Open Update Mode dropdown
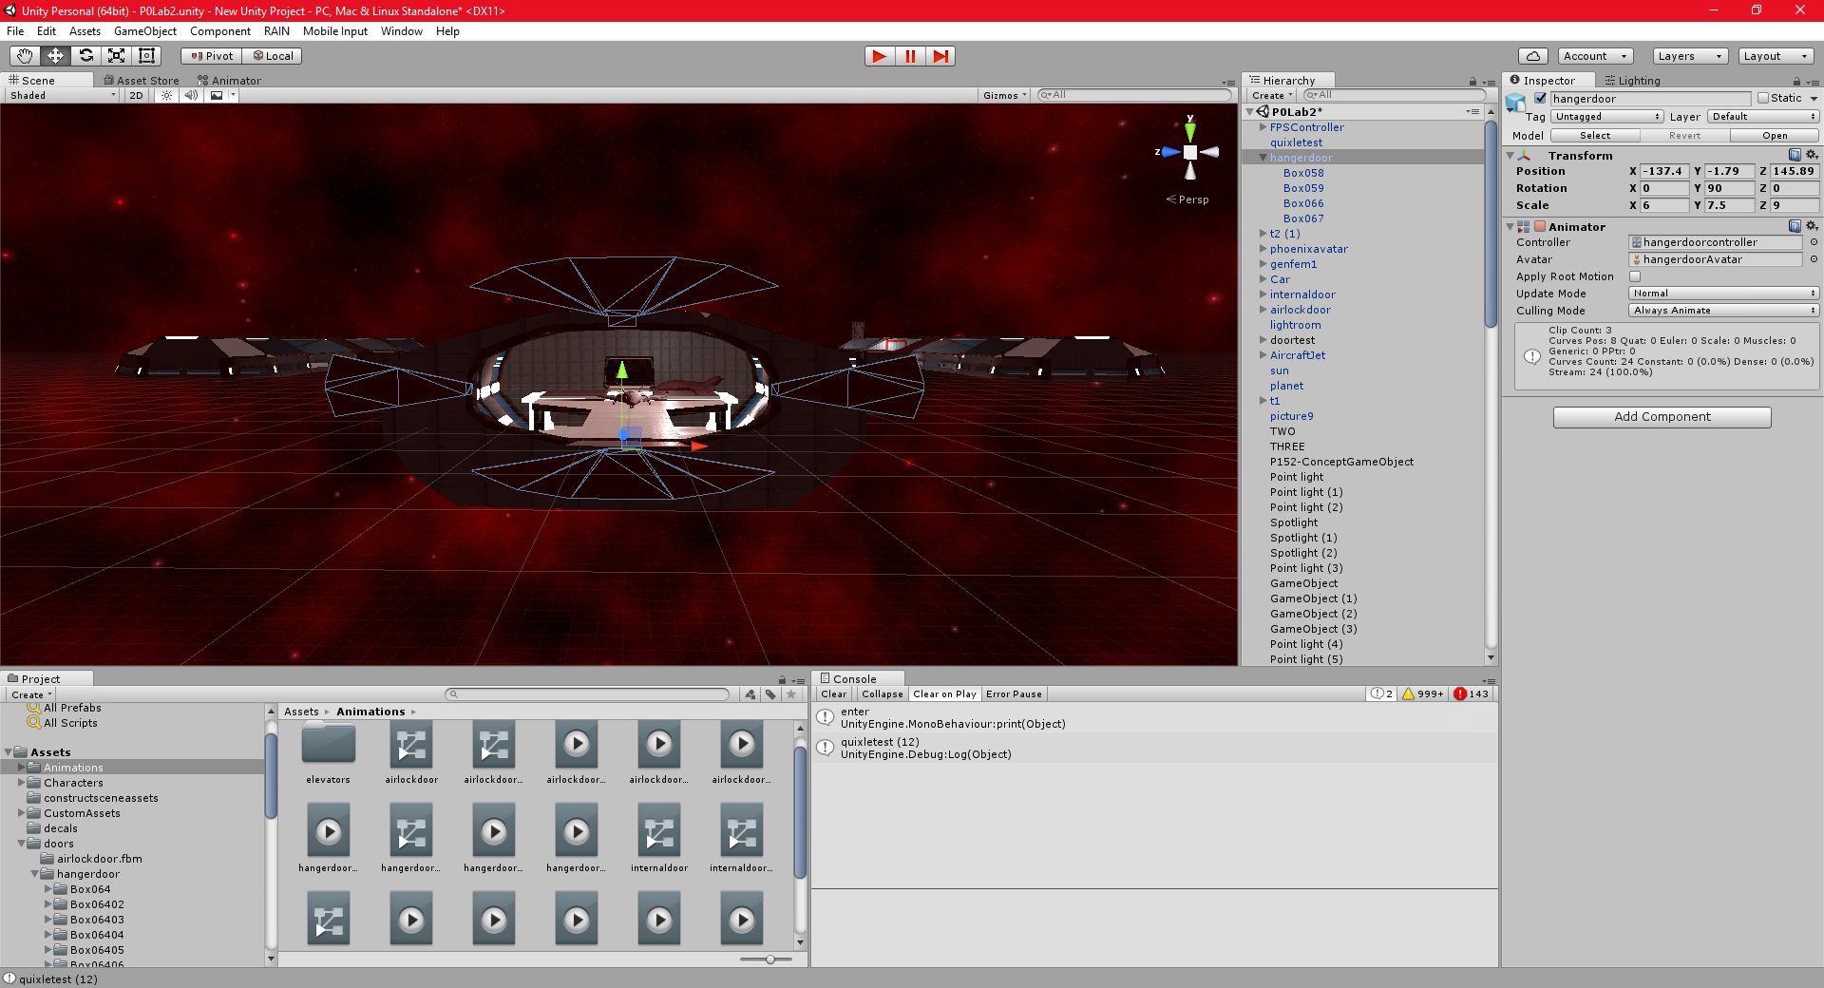Viewport: 1824px width, 988px height. (x=1724, y=294)
